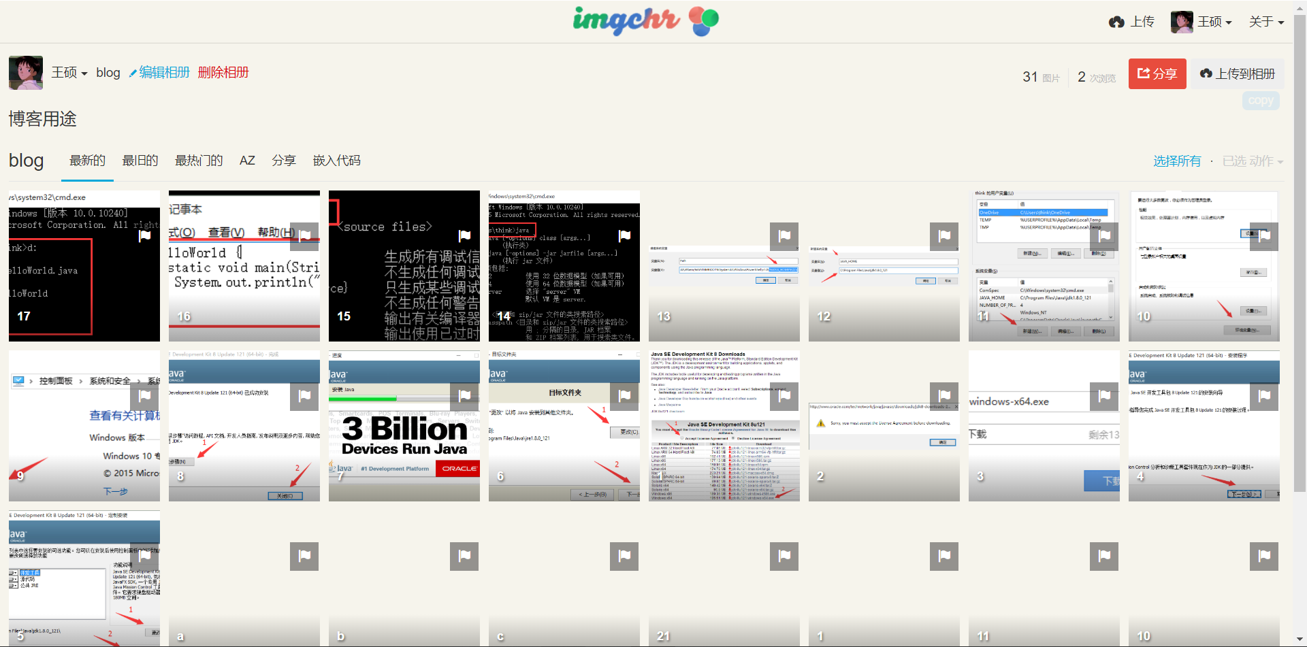Screen dimensions: 1307x647
Task: Click the flag icon on thumbnail b
Action: pos(464,556)
